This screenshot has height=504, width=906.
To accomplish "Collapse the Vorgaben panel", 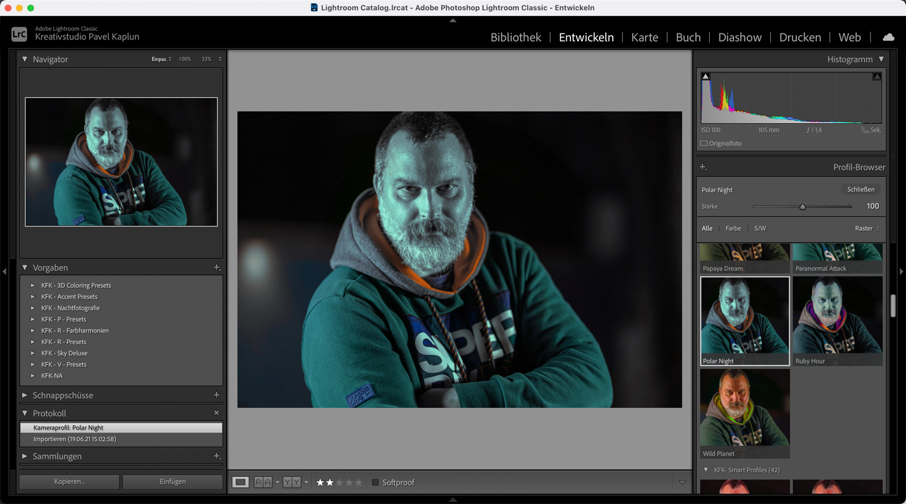I will pyautogui.click(x=25, y=267).
